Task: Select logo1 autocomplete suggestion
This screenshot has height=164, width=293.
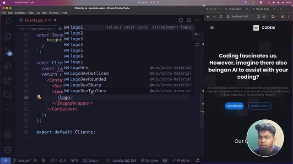Action: 129,27
